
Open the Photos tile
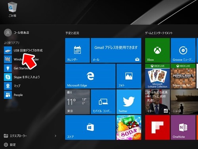[x=129, y=76]
